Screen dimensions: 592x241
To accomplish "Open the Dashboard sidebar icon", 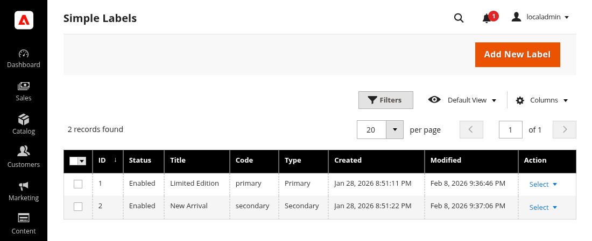I will coord(24,54).
